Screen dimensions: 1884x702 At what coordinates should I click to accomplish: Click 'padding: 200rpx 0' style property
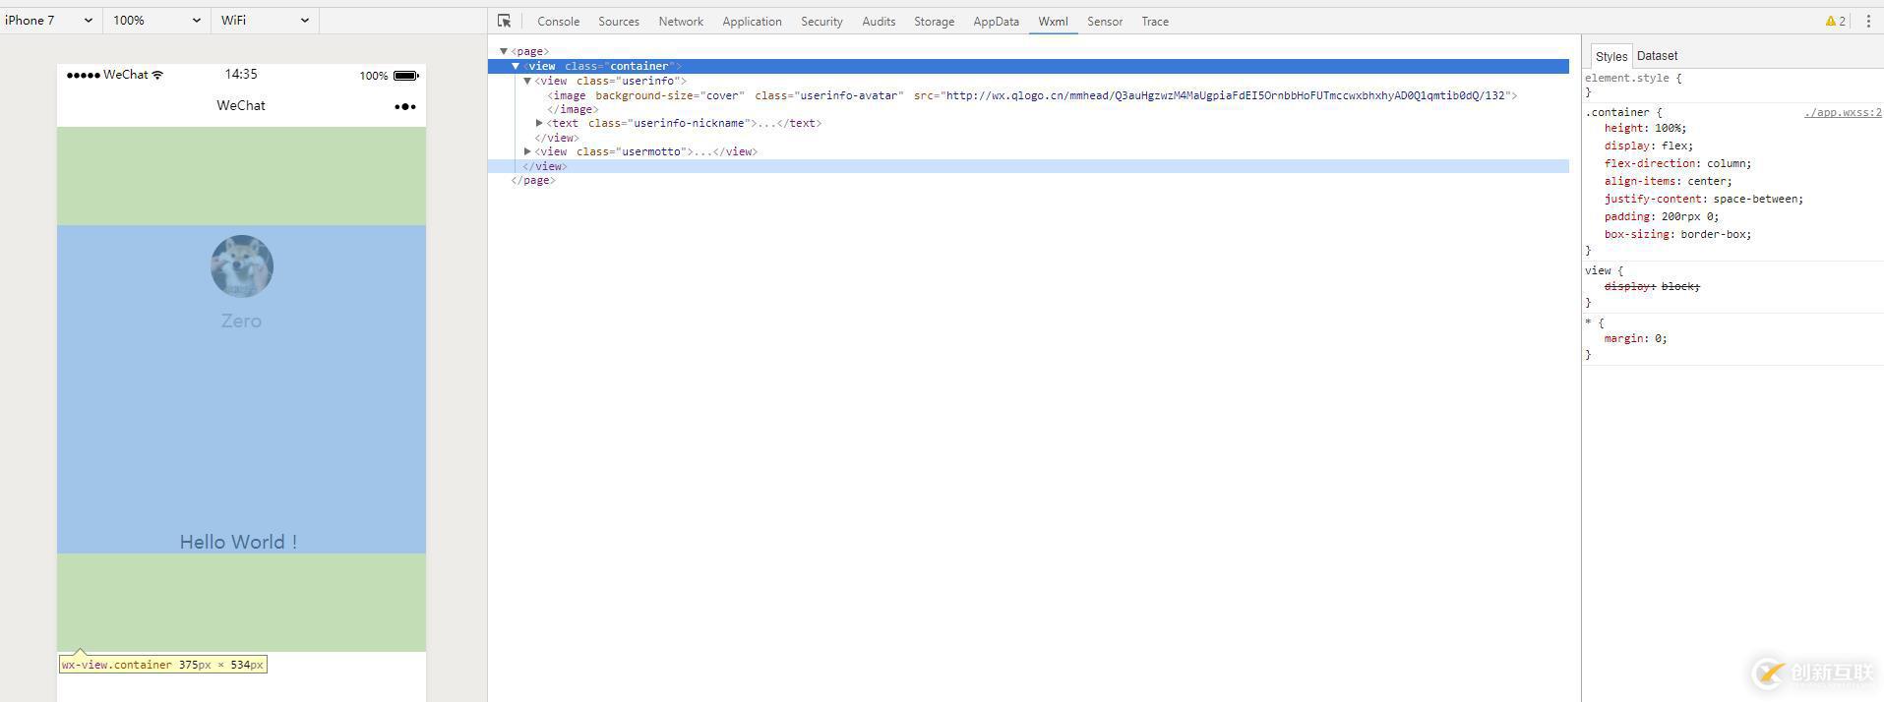1662,216
